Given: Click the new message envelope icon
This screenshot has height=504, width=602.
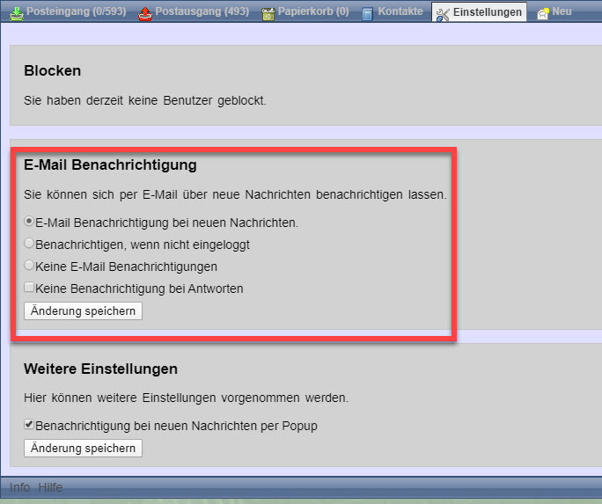Looking at the screenshot, I should (542, 13).
